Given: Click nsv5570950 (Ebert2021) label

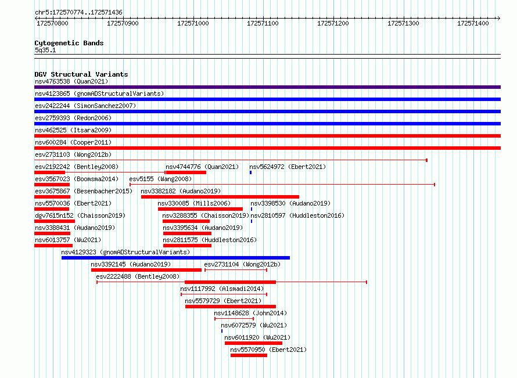Looking at the screenshot, I should point(268,350).
